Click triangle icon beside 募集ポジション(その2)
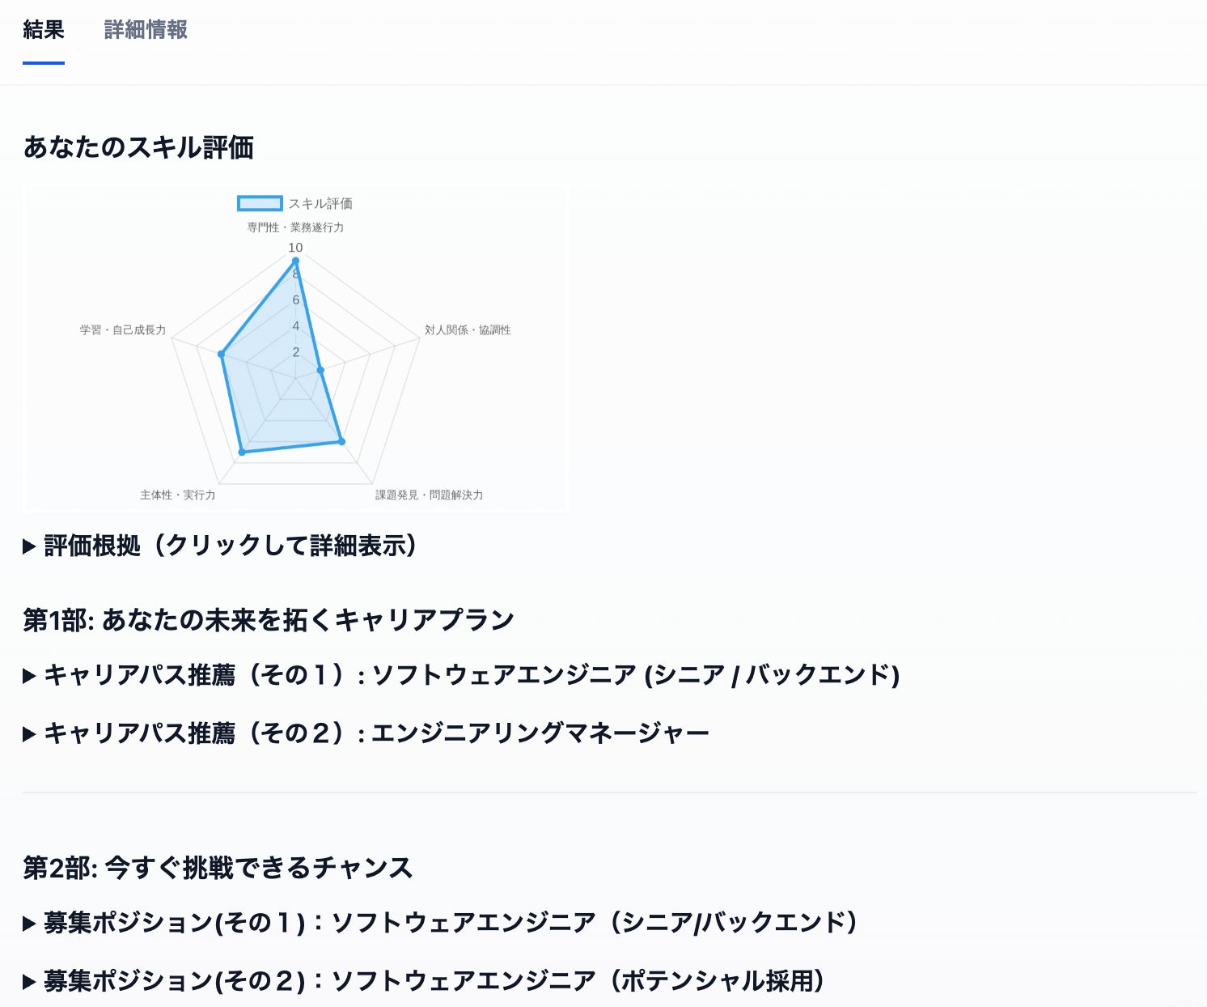The height and width of the screenshot is (1007, 1207). (x=29, y=982)
